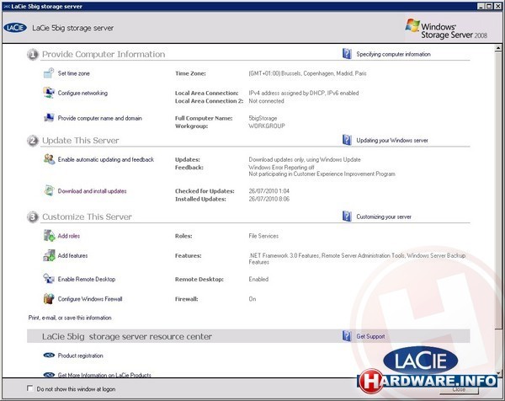Click the Product registration LaCie icon
Viewport: 505px width, 401px height.
[49, 356]
